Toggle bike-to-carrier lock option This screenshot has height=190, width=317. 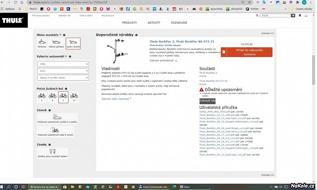(55, 132)
